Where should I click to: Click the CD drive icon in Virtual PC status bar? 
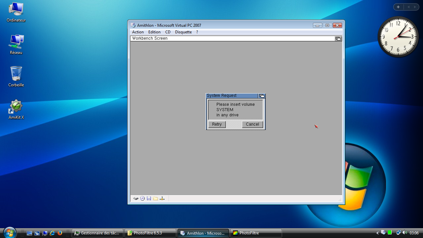tap(142, 198)
